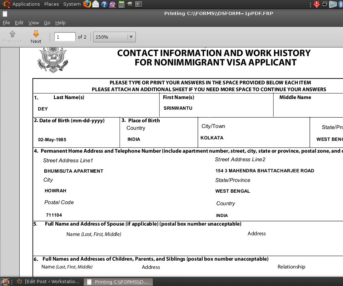The image size is (343, 286).
Task: Click WEST BENGAL under State/Province in address
Action: [233, 191]
